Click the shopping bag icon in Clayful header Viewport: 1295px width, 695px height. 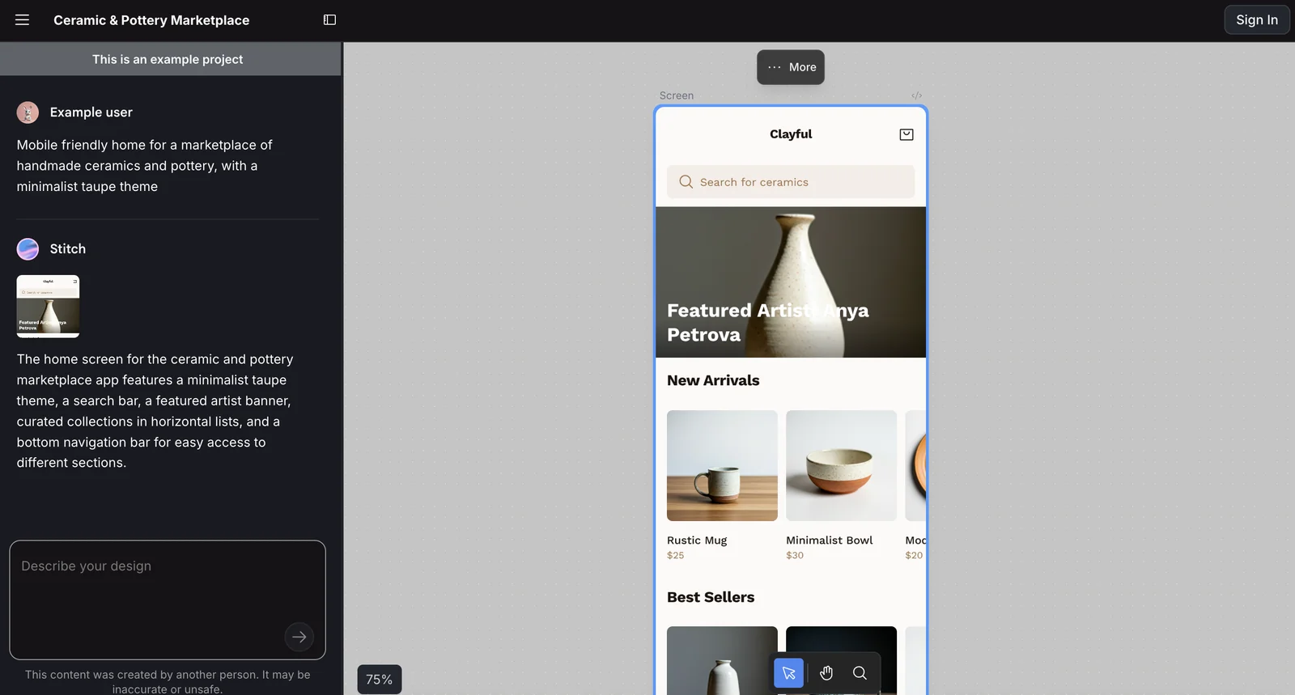906,134
